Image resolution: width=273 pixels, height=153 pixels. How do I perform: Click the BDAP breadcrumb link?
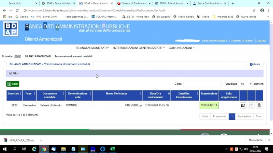coord(18,56)
